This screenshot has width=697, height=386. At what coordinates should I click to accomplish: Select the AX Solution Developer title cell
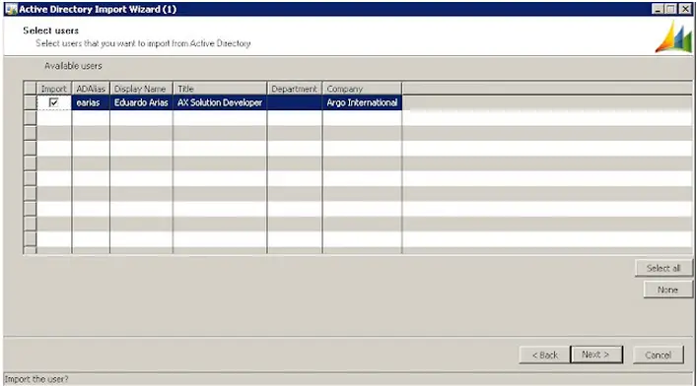[220, 102]
